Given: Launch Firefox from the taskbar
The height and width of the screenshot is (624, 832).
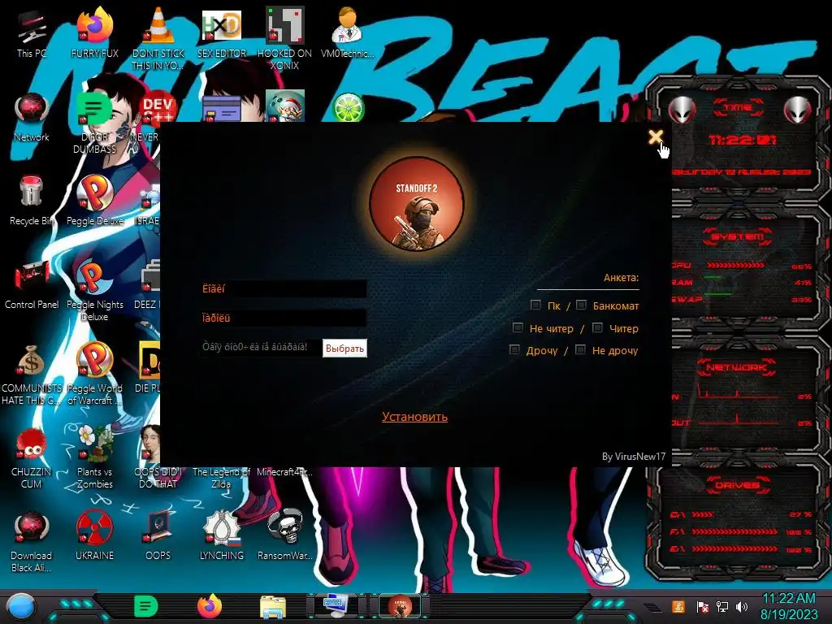Looking at the screenshot, I should pyautogui.click(x=210, y=606).
